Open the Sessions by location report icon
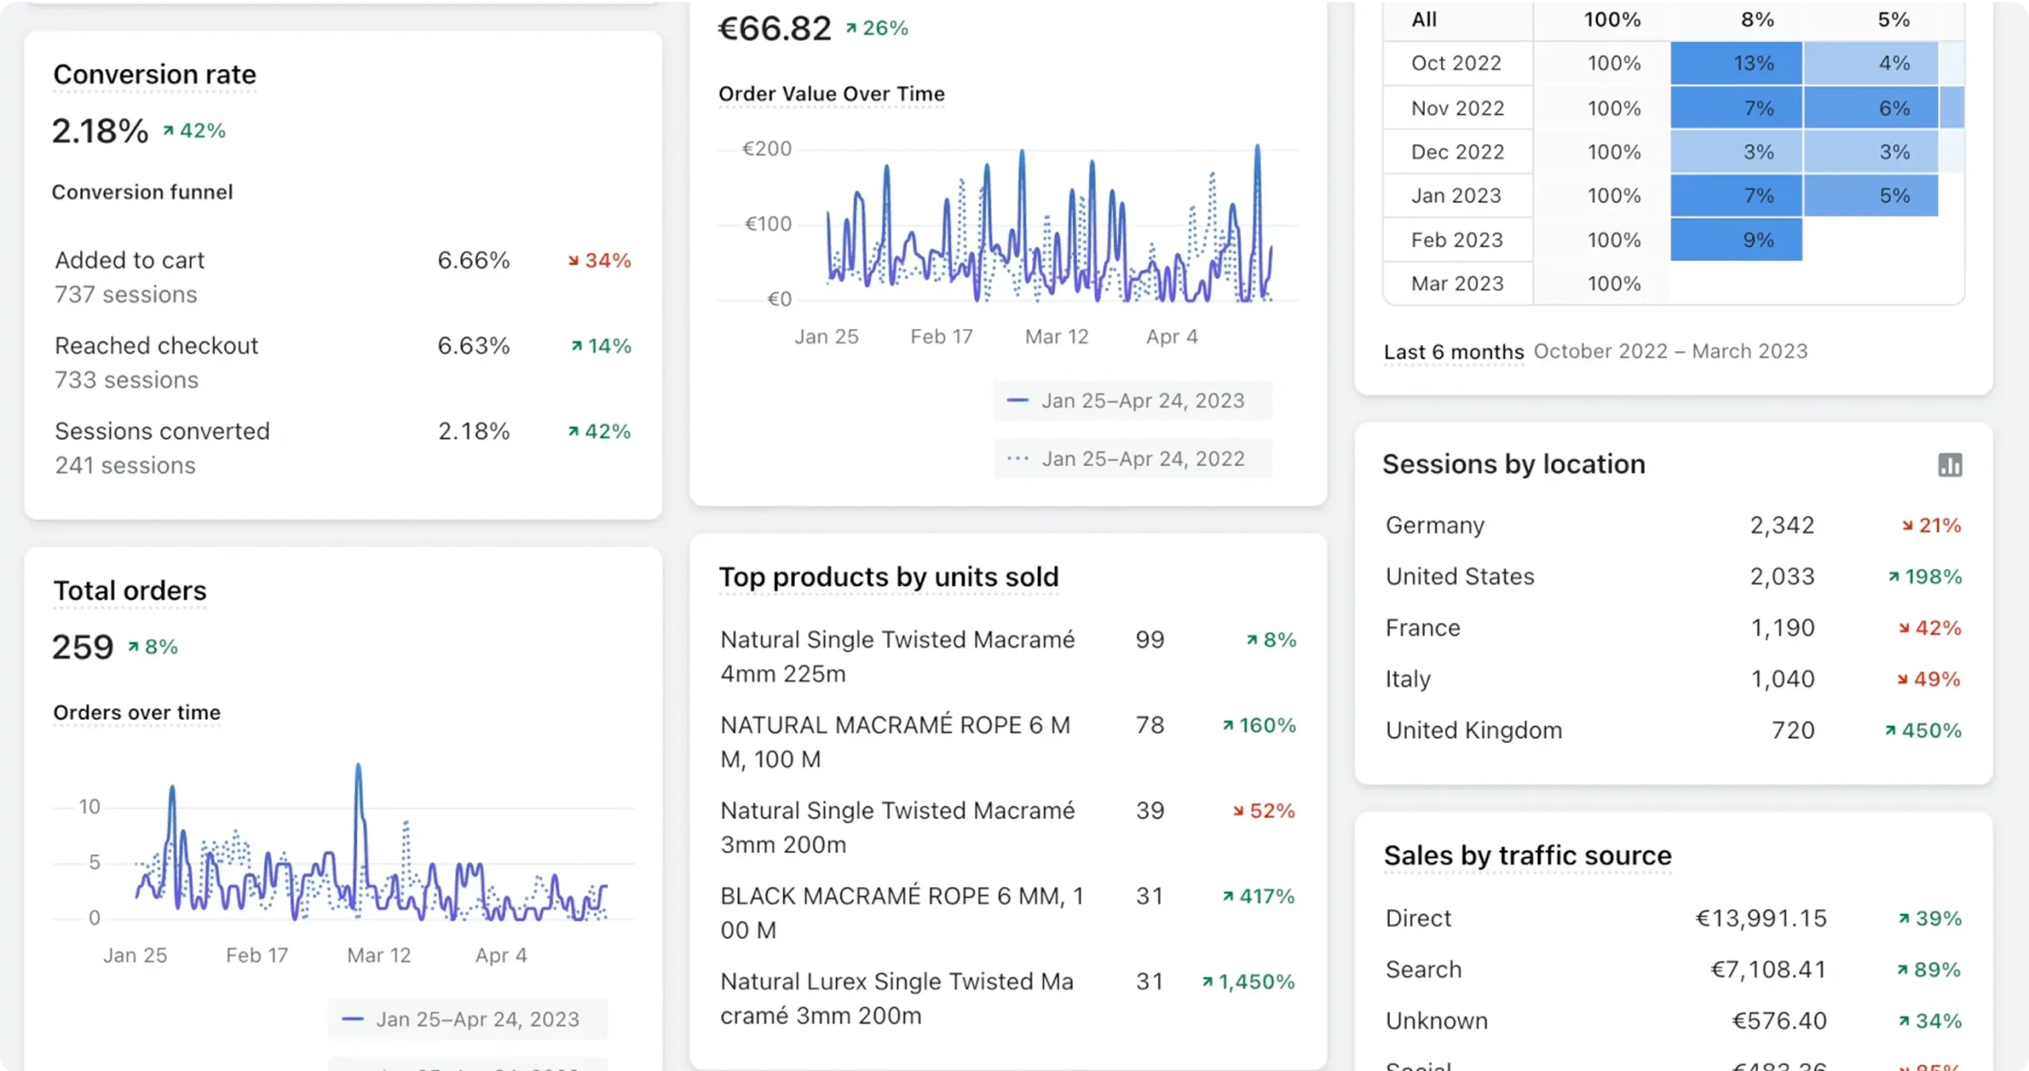Image resolution: width=2029 pixels, height=1071 pixels. point(1950,465)
